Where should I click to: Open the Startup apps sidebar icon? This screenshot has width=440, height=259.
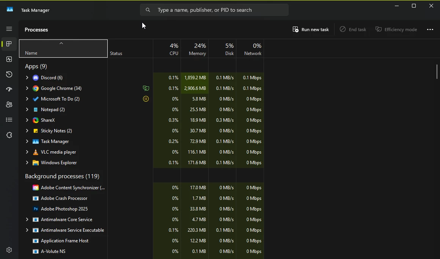click(9, 89)
